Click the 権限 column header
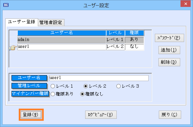The image size is (193, 127). tap(134, 33)
